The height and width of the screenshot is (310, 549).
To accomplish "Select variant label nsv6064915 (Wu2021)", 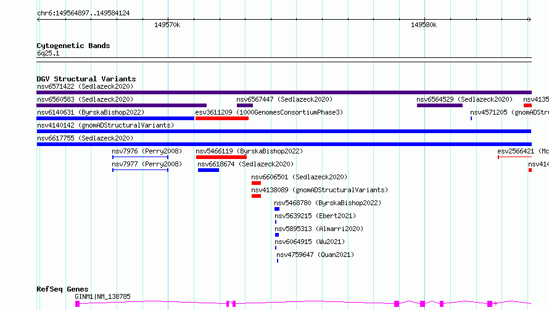I will coord(310,242).
